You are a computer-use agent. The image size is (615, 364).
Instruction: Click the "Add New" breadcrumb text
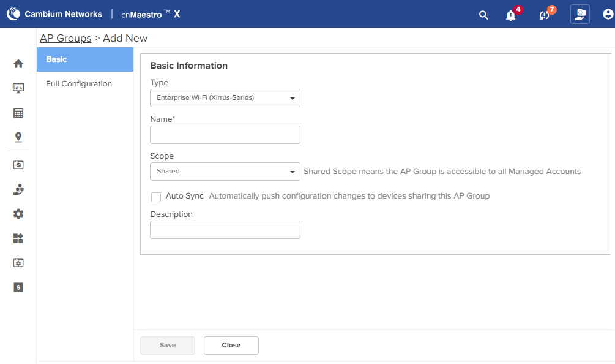click(x=125, y=38)
